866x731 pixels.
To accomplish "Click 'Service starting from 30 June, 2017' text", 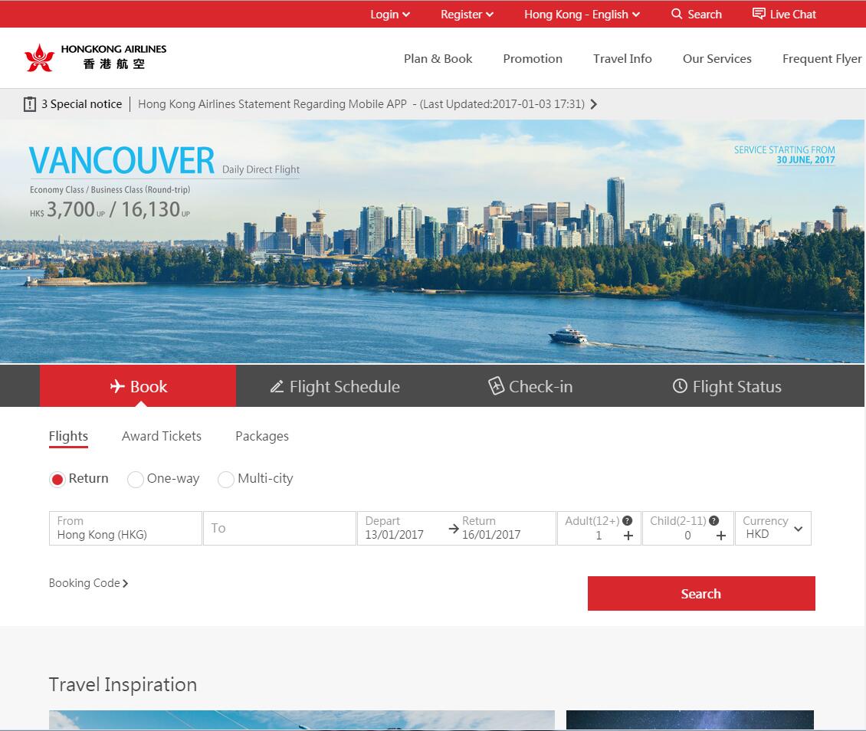I will (x=784, y=155).
